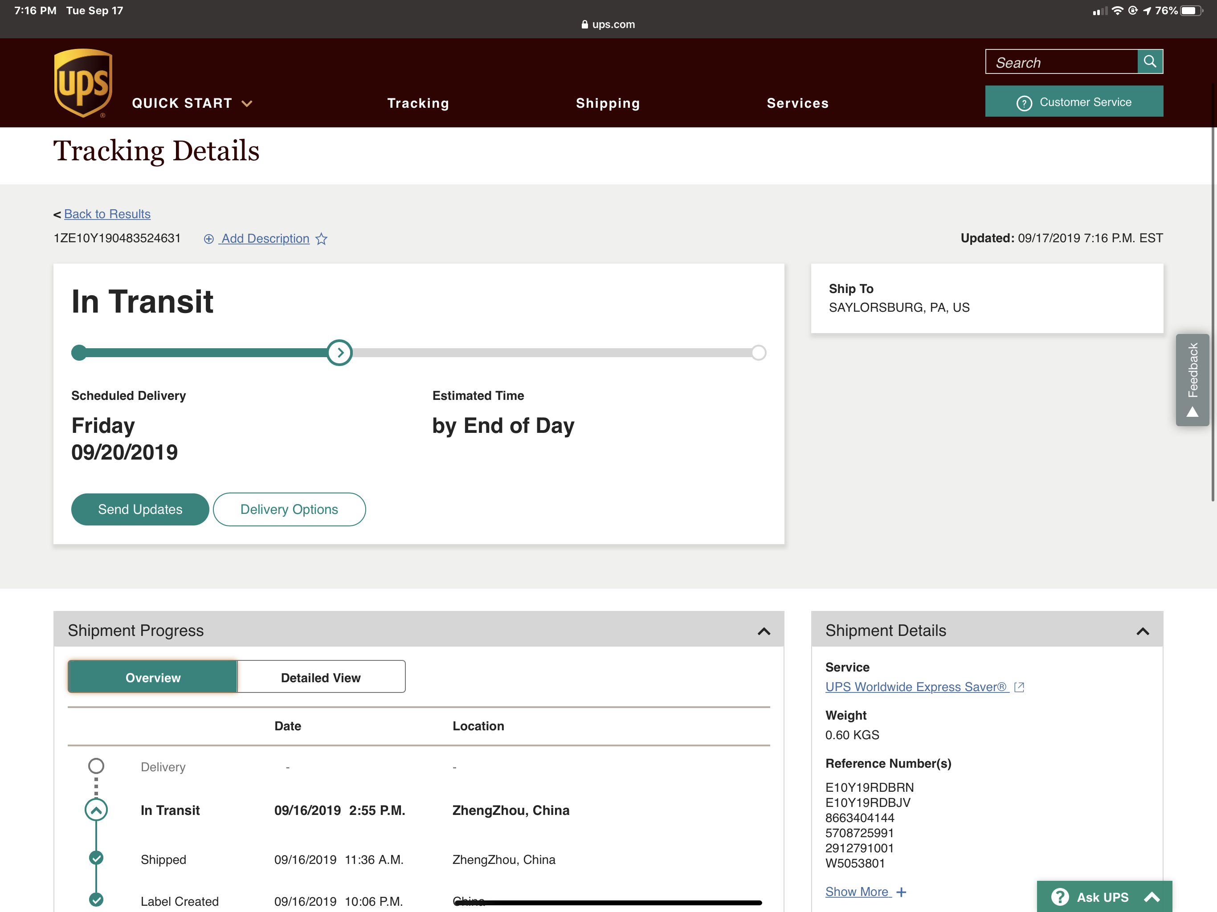Click the Send Updates button
Screen dimensions: 1217x912
tap(140, 509)
